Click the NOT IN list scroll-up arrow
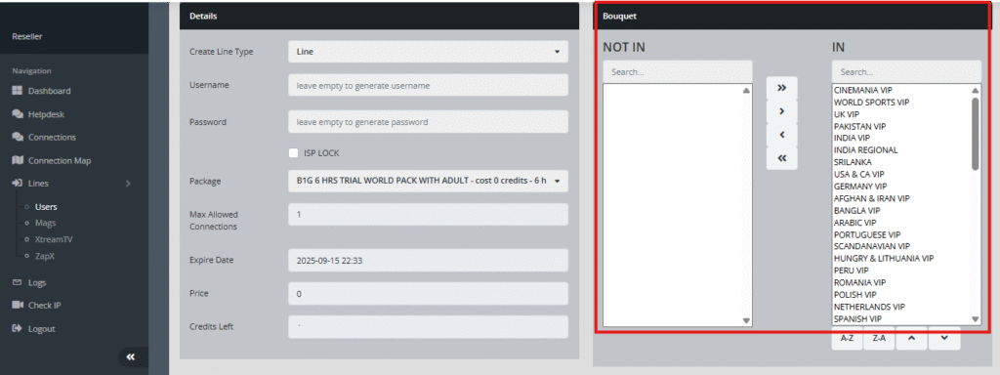 click(746, 91)
